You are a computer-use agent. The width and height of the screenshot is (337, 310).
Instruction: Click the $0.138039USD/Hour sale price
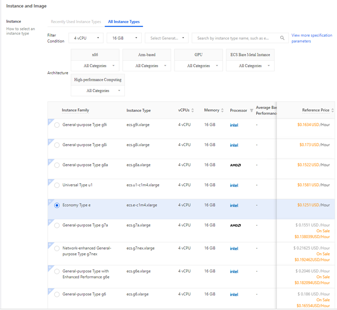tap(312, 237)
